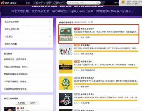Image resolution: width=142 pixels, height=111 pixels.
Task: Select 综艺看点 in the left menu
Action: point(27,37)
